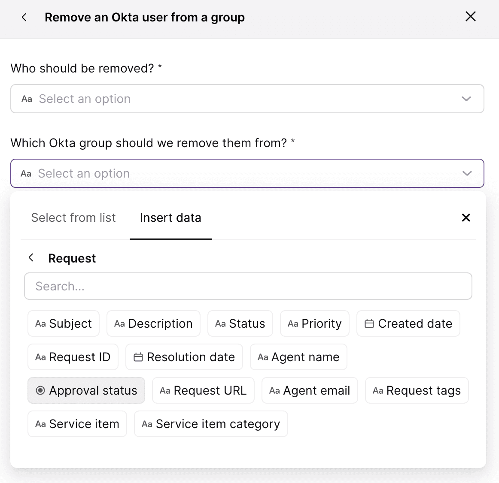Insert the Subject data chip

pyautogui.click(x=64, y=324)
